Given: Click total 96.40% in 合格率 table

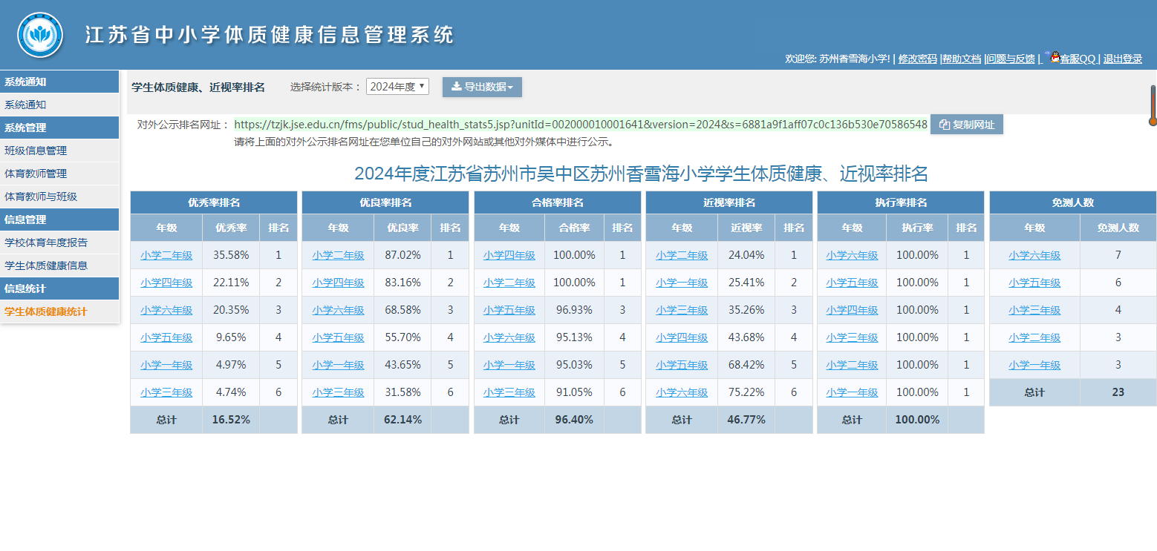Looking at the screenshot, I should tap(574, 420).
